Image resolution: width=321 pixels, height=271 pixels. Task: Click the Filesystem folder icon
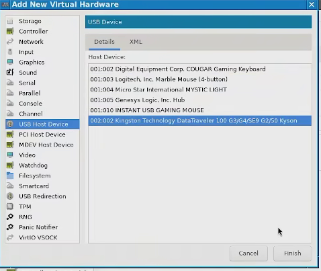tap(10, 176)
